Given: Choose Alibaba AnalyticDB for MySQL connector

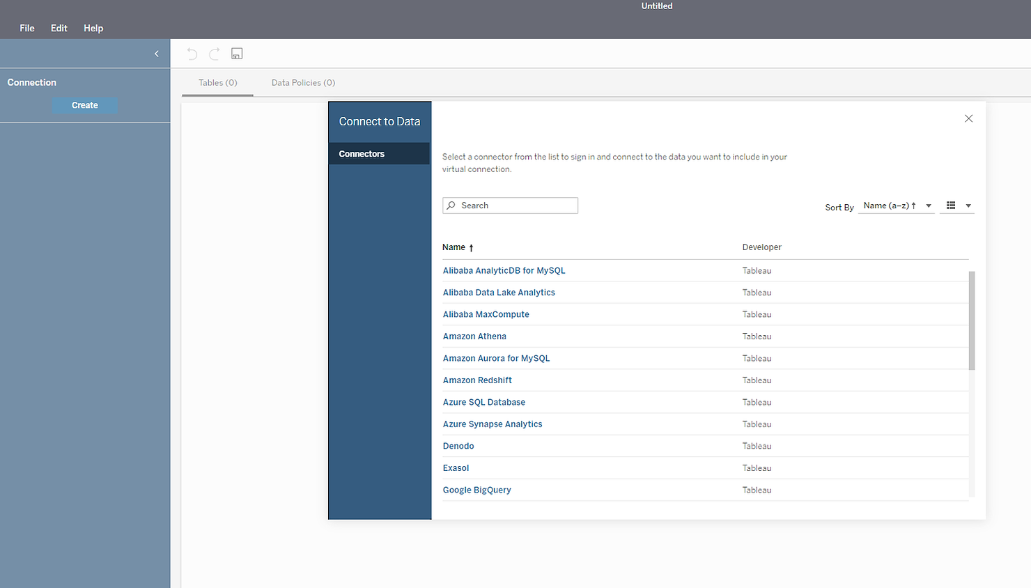Looking at the screenshot, I should click(504, 270).
